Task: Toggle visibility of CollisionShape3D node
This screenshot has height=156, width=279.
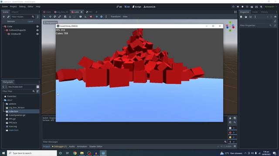Action: pos(37,30)
